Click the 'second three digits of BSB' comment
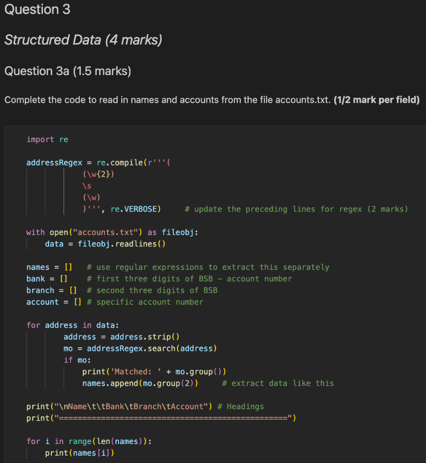 pos(152,290)
